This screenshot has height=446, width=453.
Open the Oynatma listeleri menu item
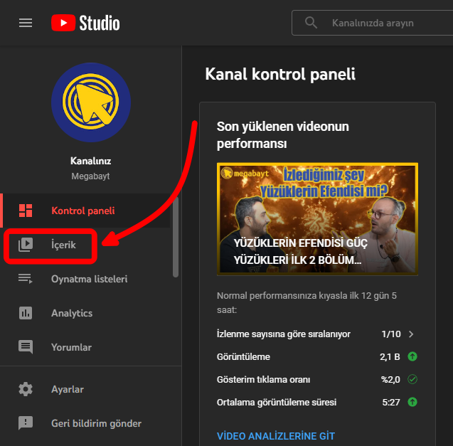89,279
